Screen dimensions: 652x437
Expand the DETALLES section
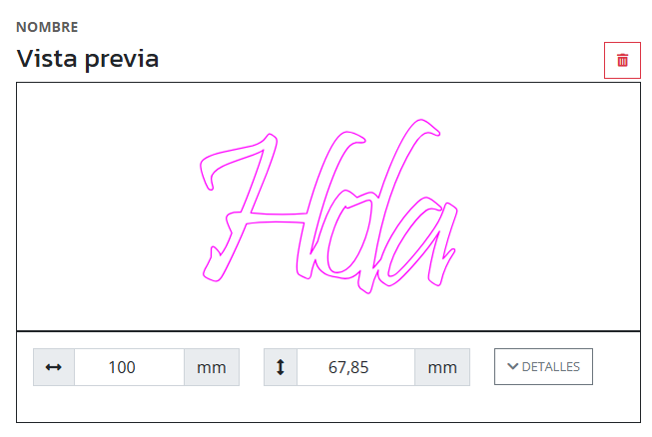point(543,366)
